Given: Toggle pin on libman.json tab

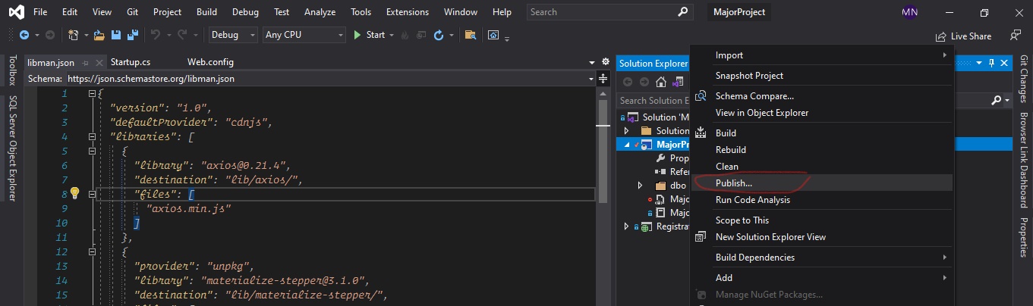Looking at the screenshot, I should tap(86, 63).
